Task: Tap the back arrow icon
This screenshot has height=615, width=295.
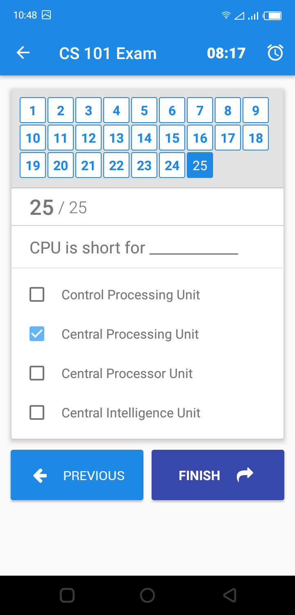Action: pos(23,53)
